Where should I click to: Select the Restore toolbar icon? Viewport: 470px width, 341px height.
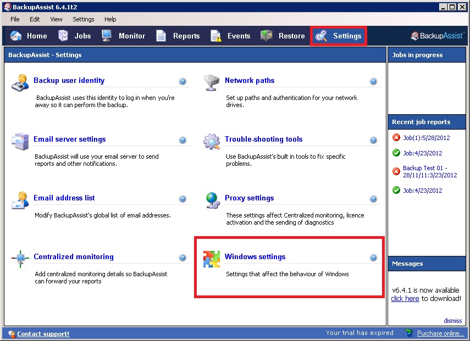[268, 36]
